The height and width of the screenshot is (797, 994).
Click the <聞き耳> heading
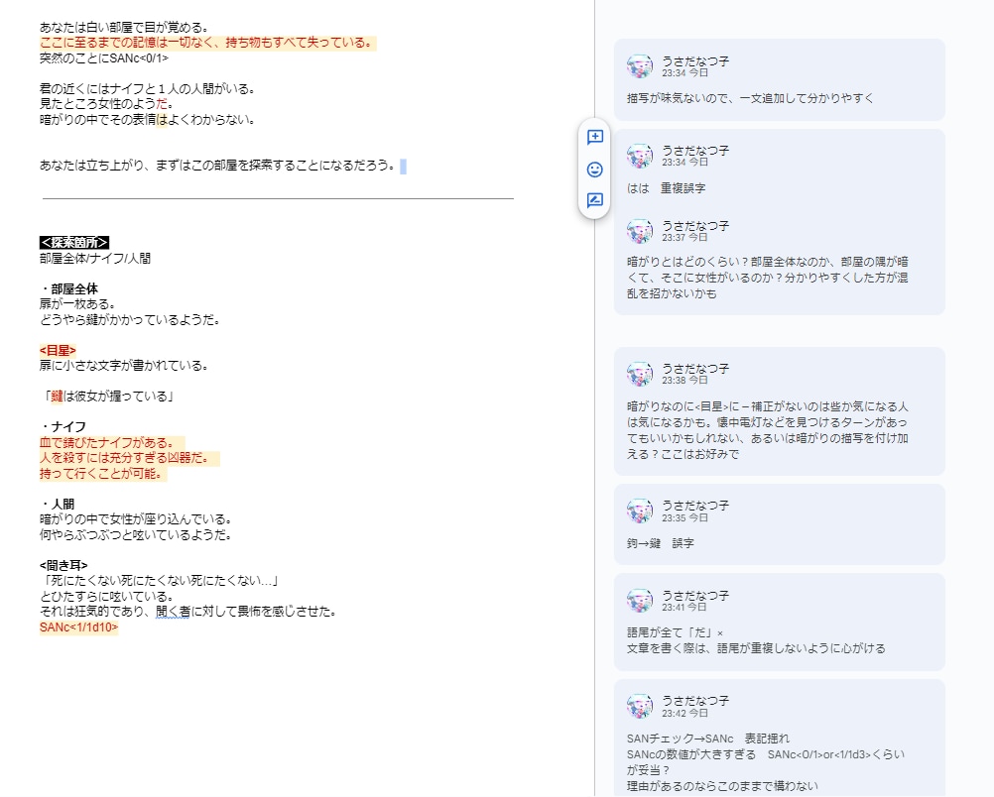pyautogui.click(x=63, y=565)
